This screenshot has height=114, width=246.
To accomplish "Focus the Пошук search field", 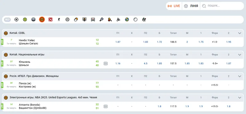I will 222,6.
